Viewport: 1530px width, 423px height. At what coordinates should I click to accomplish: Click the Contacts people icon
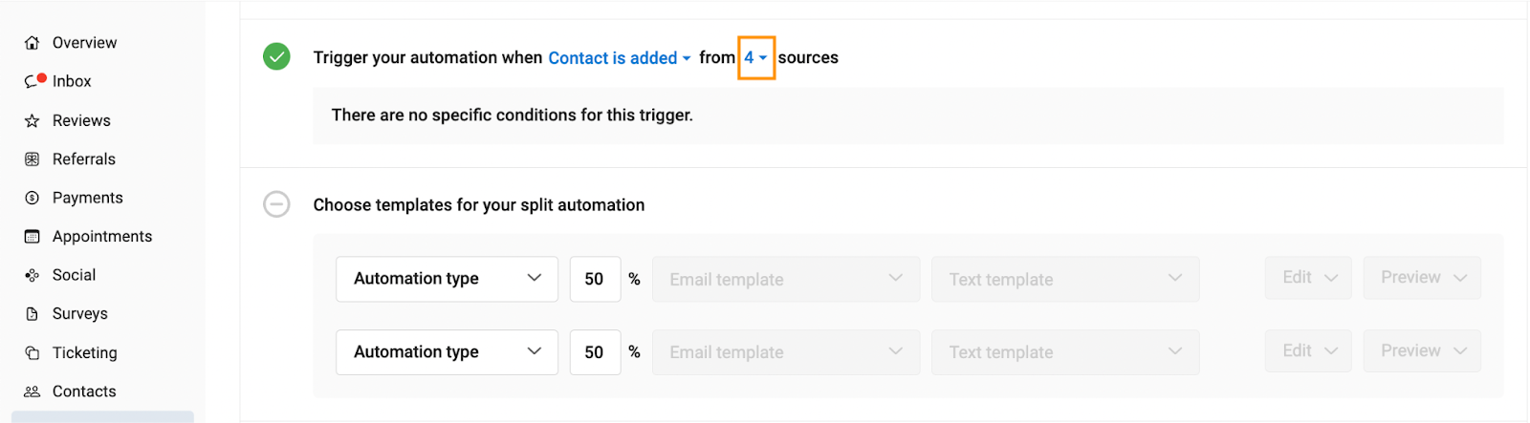coord(33,391)
